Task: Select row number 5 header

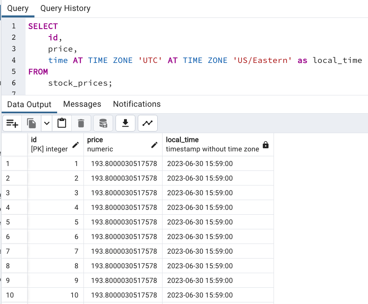Action: 14,222
